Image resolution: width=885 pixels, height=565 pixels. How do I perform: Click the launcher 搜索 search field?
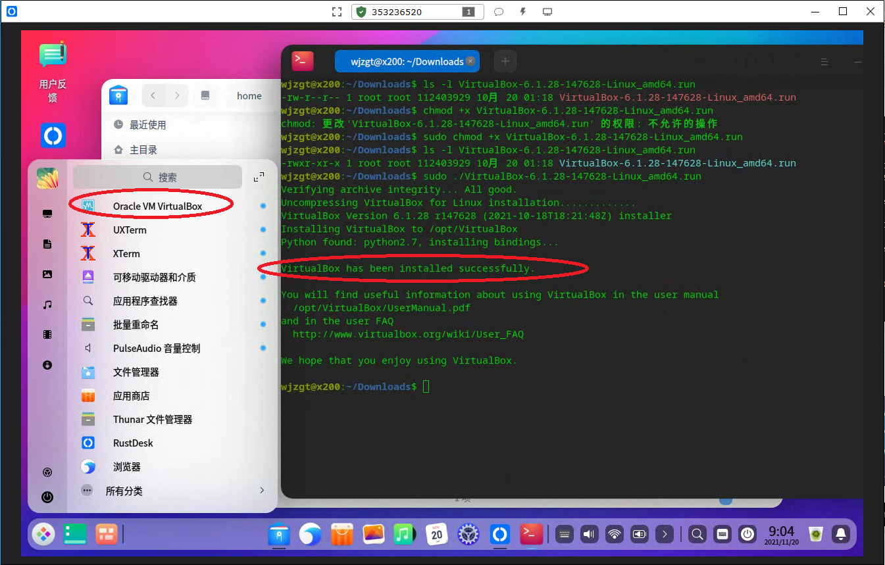pyautogui.click(x=157, y=177)
